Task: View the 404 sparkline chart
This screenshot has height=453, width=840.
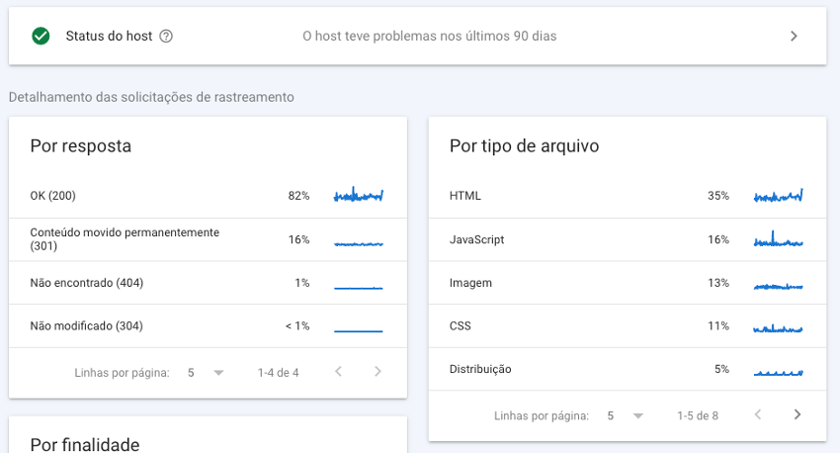Action: click(x=359, y=288)
